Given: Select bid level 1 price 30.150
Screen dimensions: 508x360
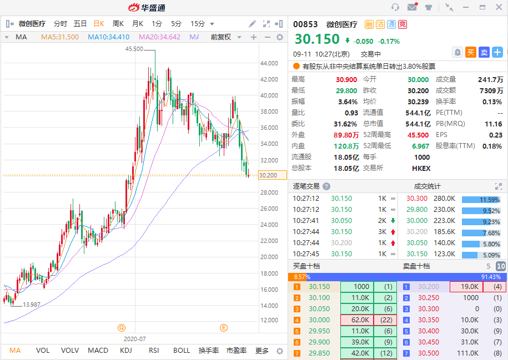Looking at the screenshot, I should pos(319,287).
